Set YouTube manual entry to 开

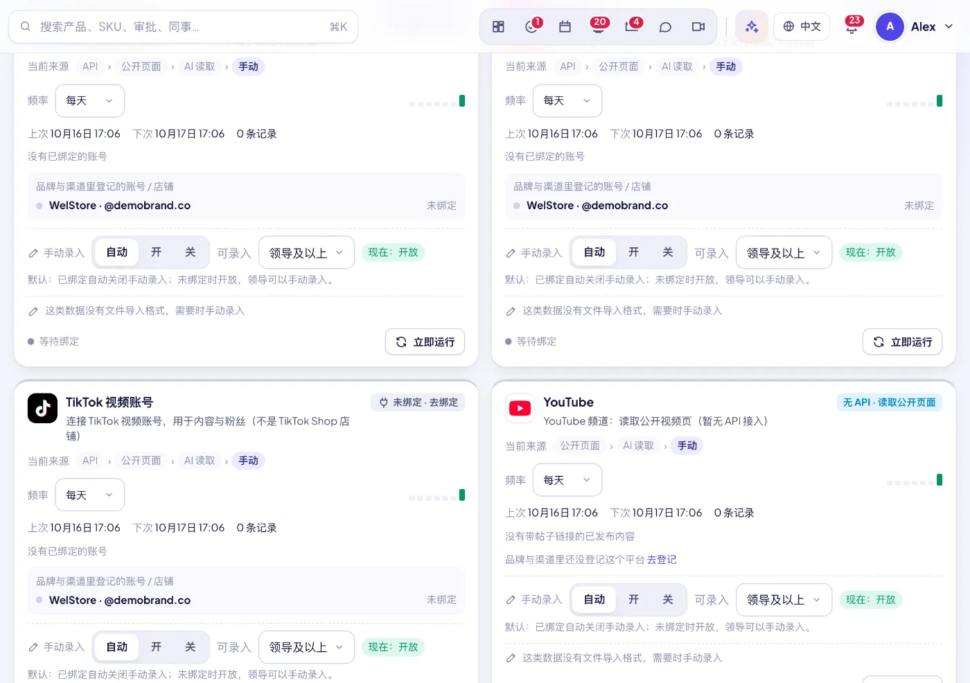pyautogui.click(x=634, y=599)
